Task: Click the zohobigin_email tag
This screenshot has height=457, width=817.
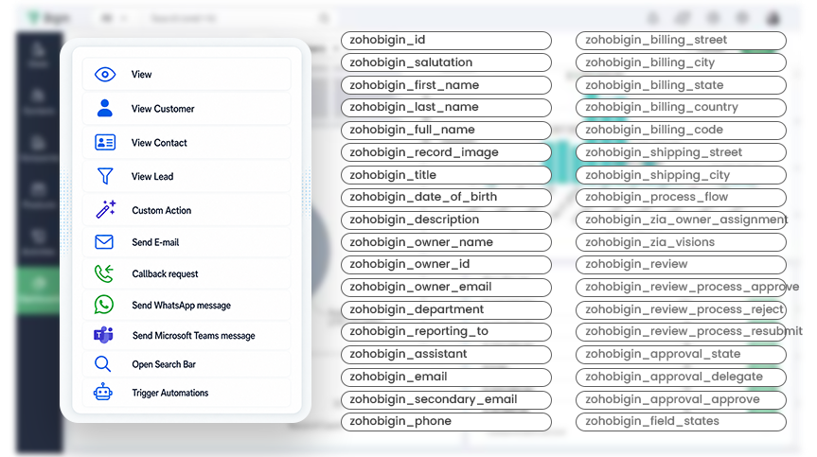Action: 446,377
